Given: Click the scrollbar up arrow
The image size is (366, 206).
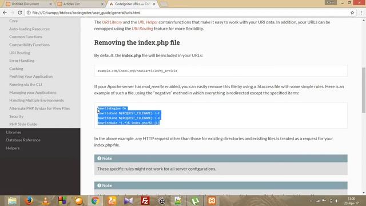Looking at the screenshot, I should [364, 21].
